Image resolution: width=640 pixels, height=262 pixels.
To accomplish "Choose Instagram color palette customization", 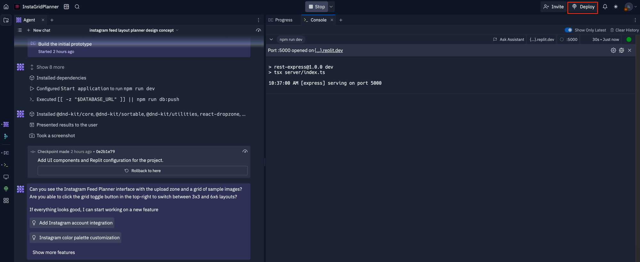I will (x=76, y=237).
